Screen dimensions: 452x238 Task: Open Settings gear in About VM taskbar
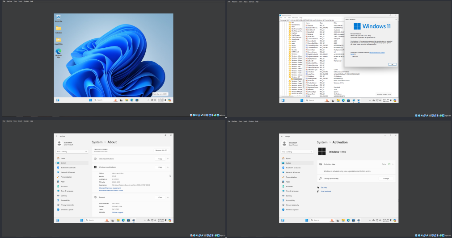pos(134,220)
